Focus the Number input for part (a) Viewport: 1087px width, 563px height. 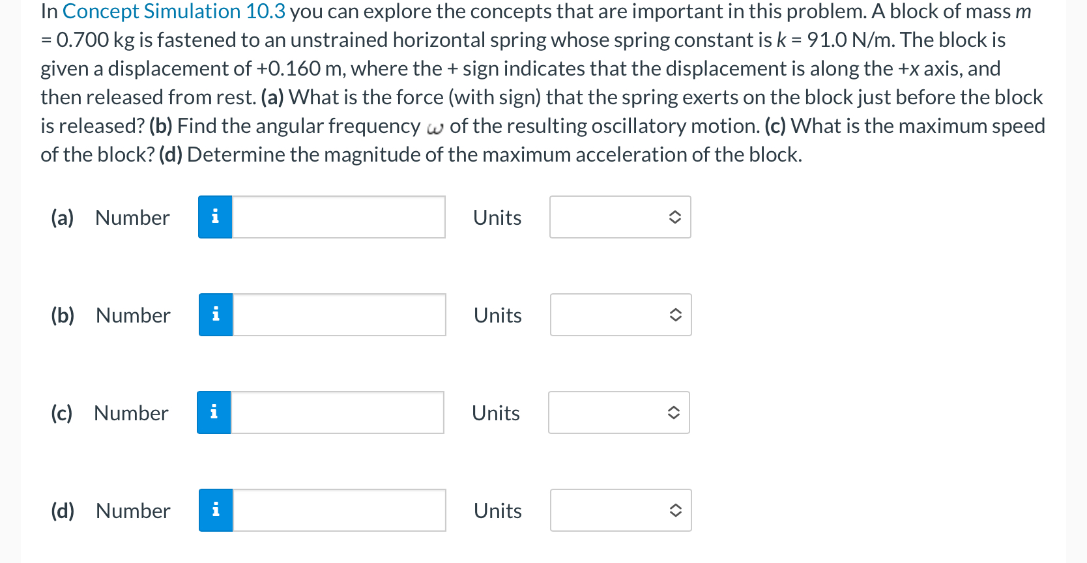click(x=339, y=217)
